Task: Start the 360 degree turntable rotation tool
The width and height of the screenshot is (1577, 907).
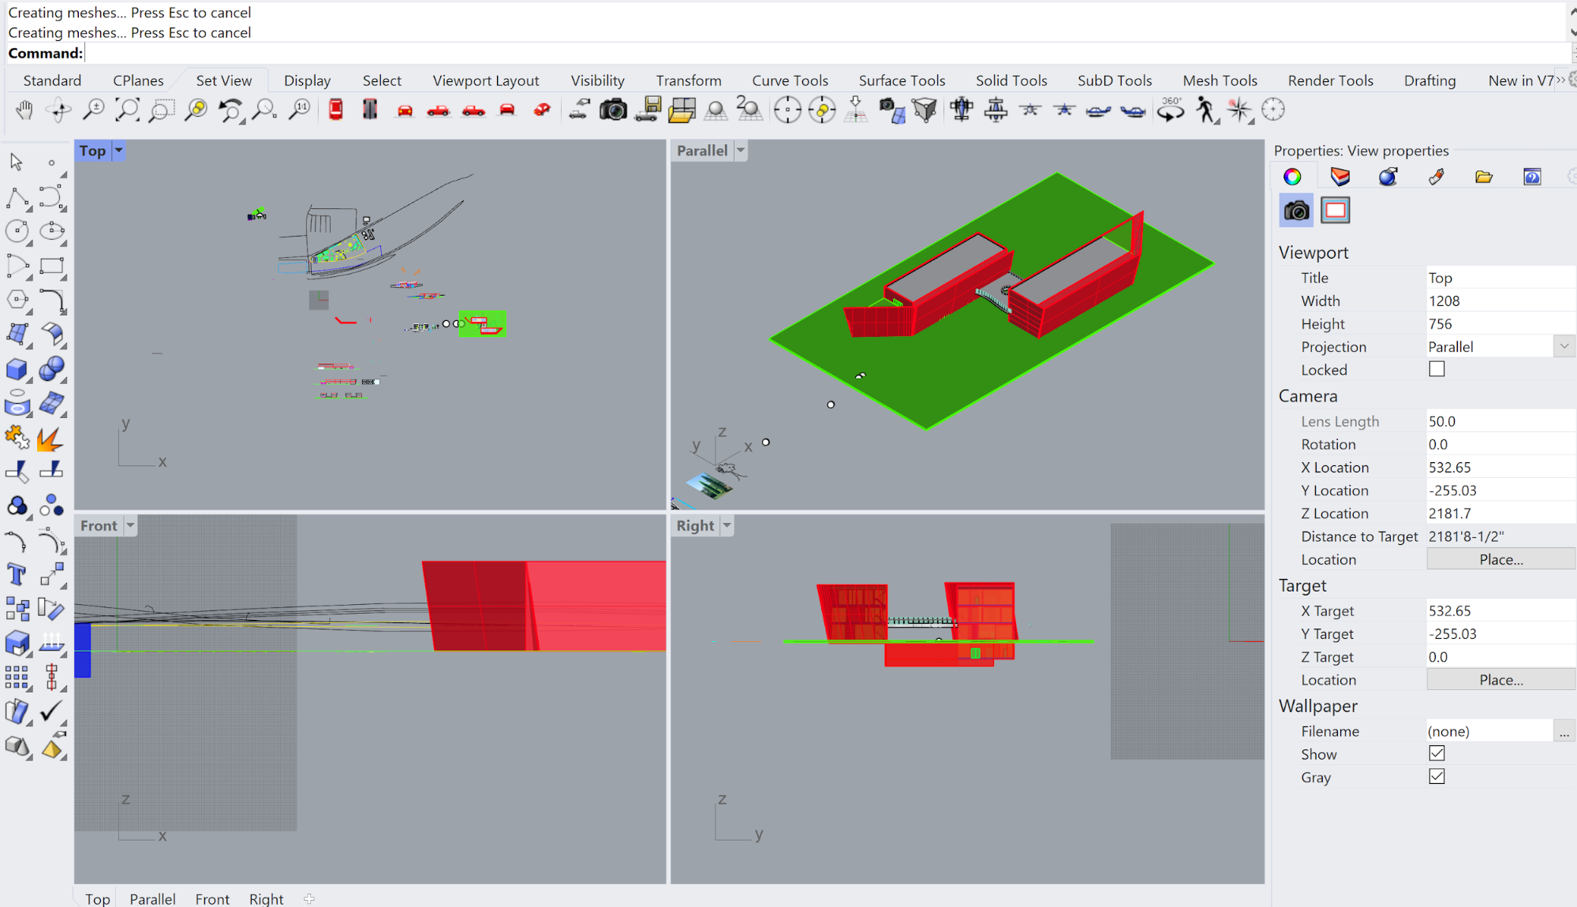Action: tap(1171, 110)
